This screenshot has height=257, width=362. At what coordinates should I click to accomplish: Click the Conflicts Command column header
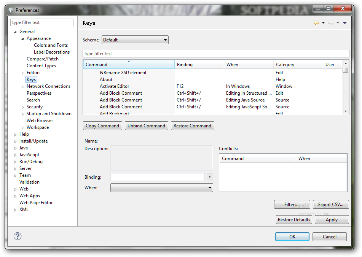pyautogui.click(x=258, y=159)
